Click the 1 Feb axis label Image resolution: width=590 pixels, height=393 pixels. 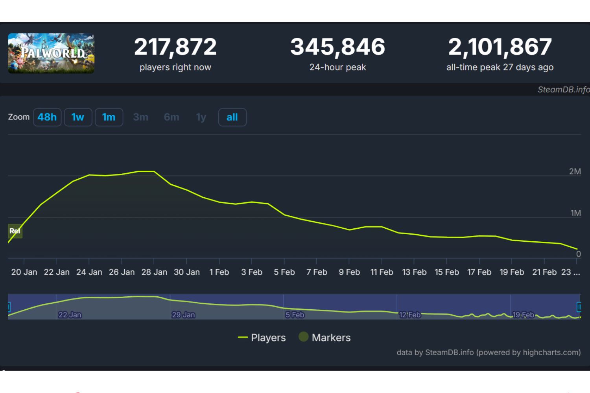[219, 272]
